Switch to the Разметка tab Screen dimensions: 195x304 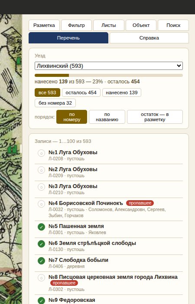(x=44, y=25)
